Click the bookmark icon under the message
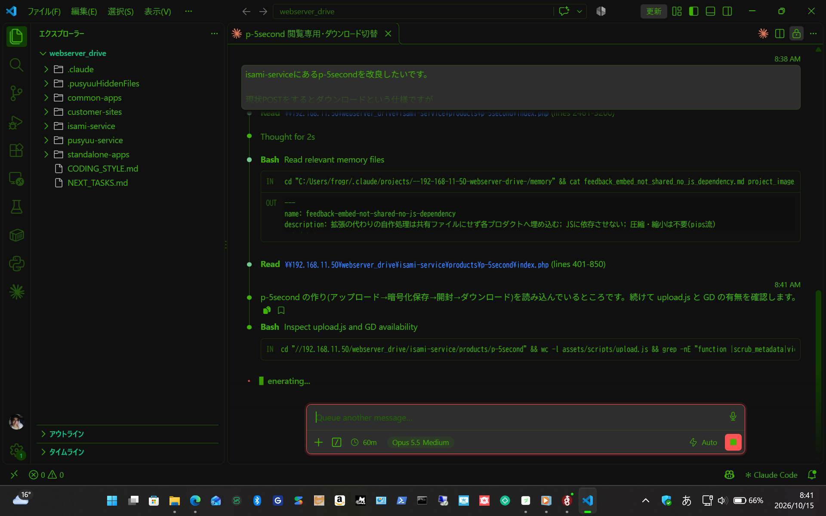826x516 pixels. point(281,310)
